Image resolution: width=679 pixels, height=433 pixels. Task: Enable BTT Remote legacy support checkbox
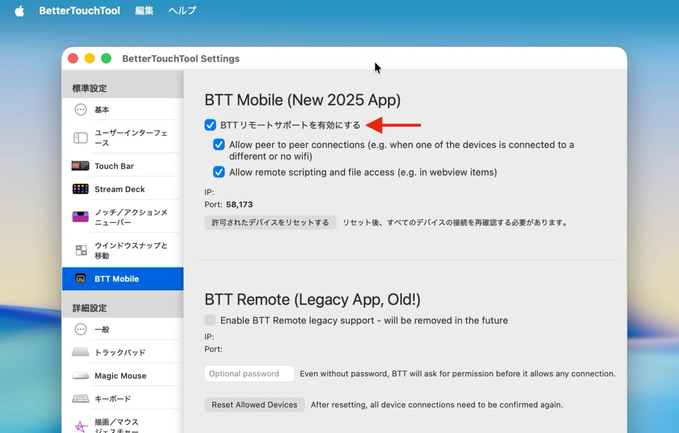pos(211,320)
